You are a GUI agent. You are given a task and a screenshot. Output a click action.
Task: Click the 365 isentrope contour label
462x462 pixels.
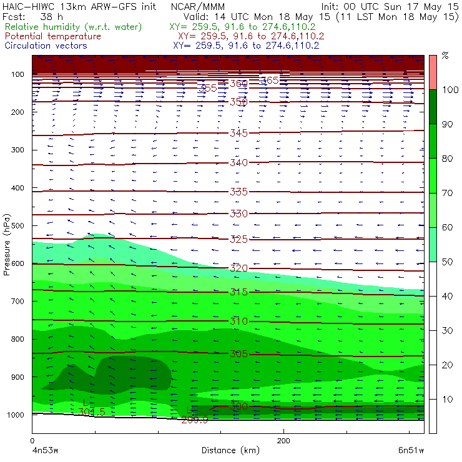pyautogui.click(x=270, y=80)
